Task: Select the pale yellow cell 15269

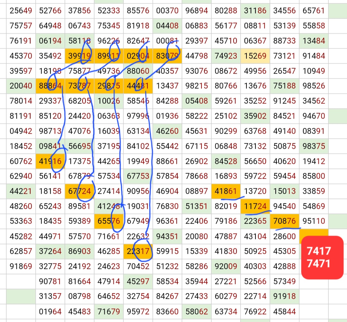Action: (255, 56)
